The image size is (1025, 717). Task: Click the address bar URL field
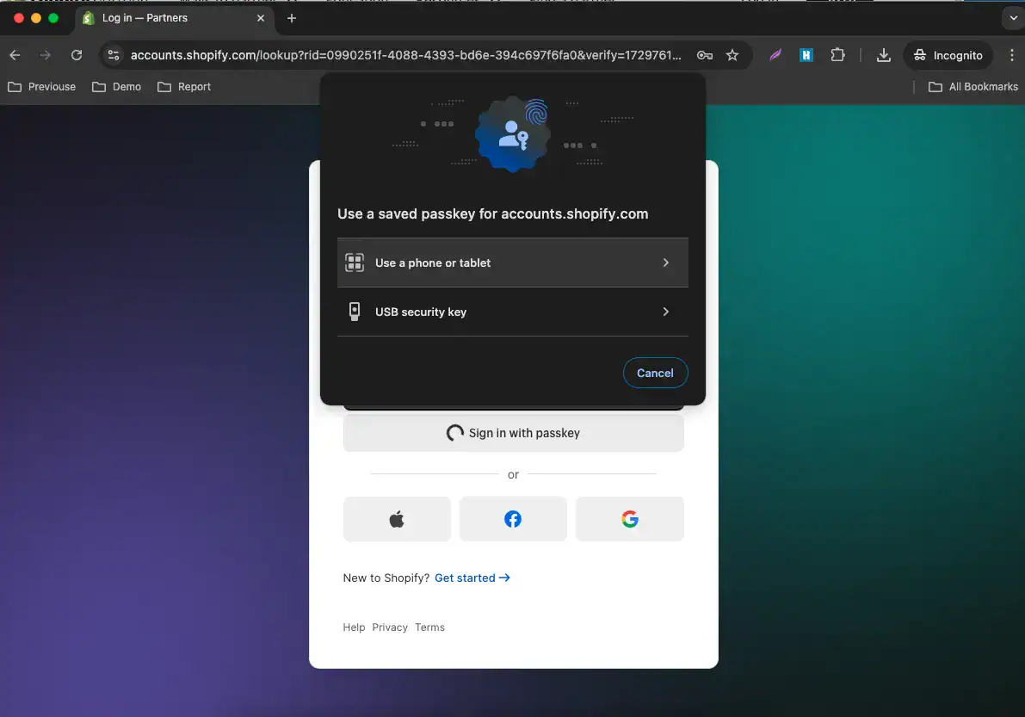[405, 56]
